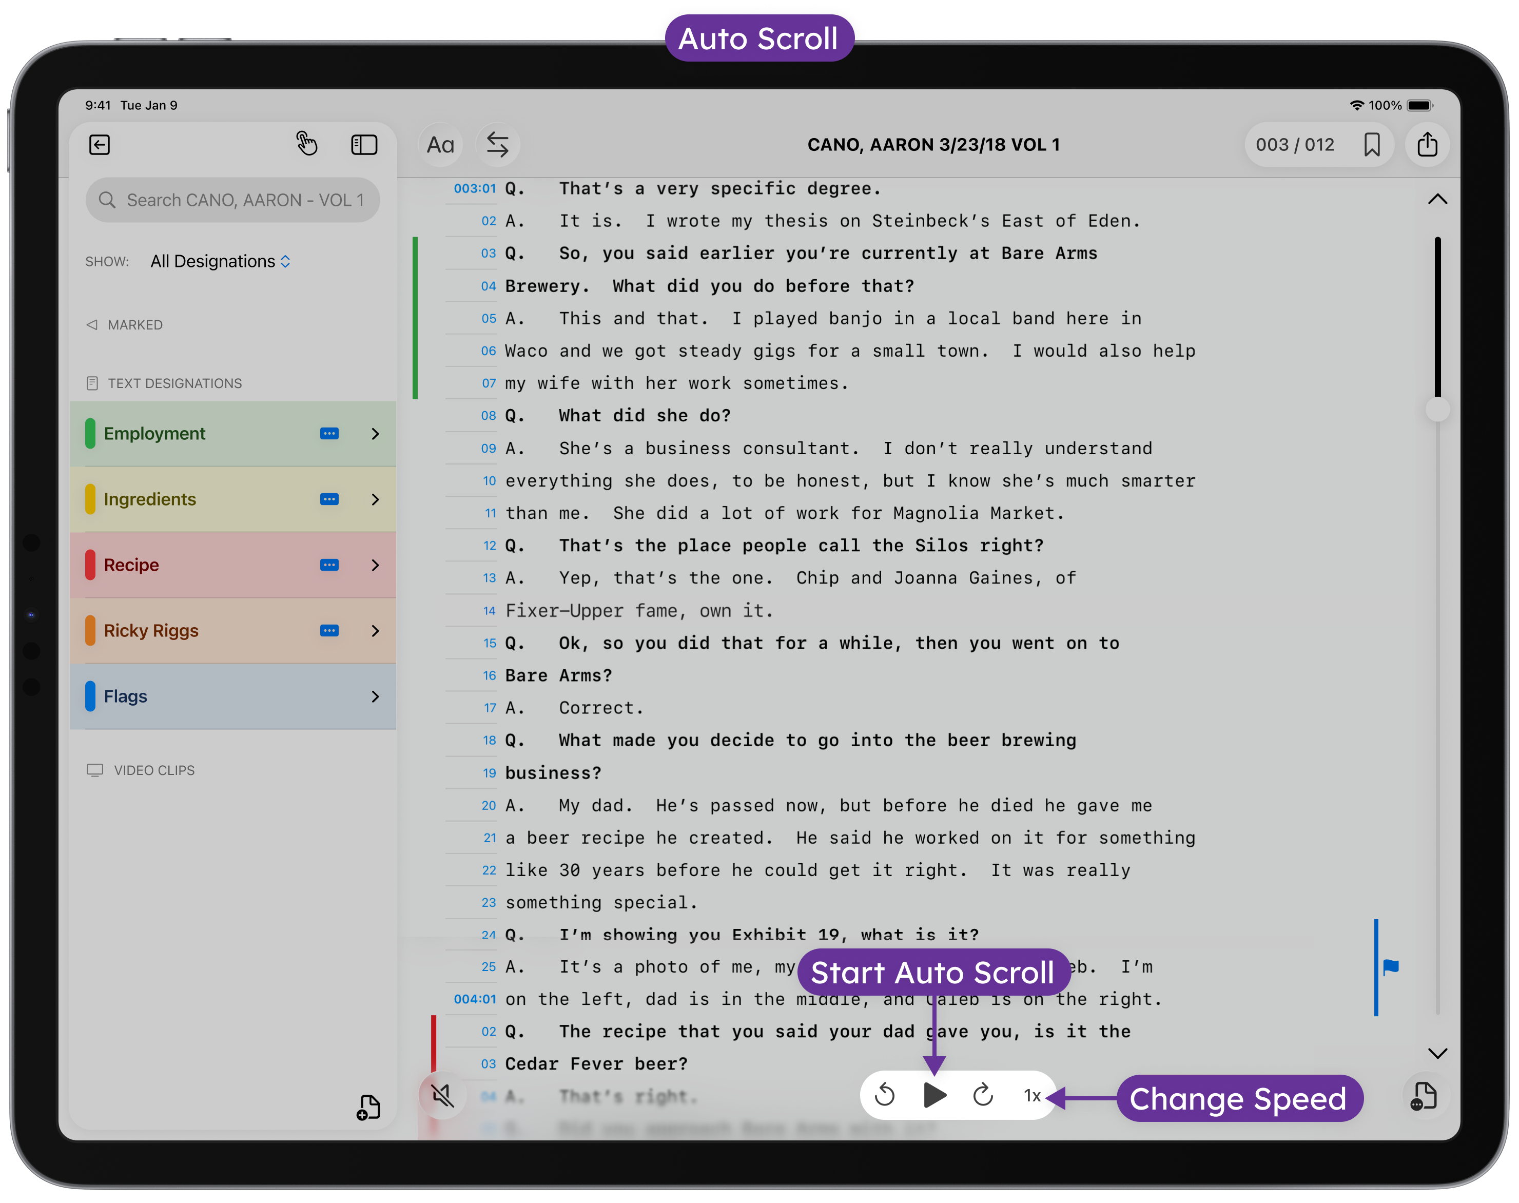Image resolution: width=1519 pixels, height=1203 pixels.
Task: Expand the Employment designation chevron
Action: tap(375, 434)
